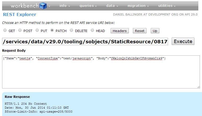Click the Workbench cube logo icon

[43, 6]
